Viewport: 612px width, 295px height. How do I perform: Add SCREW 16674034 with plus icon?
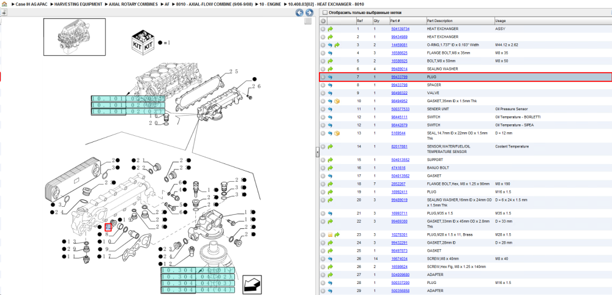pyautogui.click(x=323, y=259)
